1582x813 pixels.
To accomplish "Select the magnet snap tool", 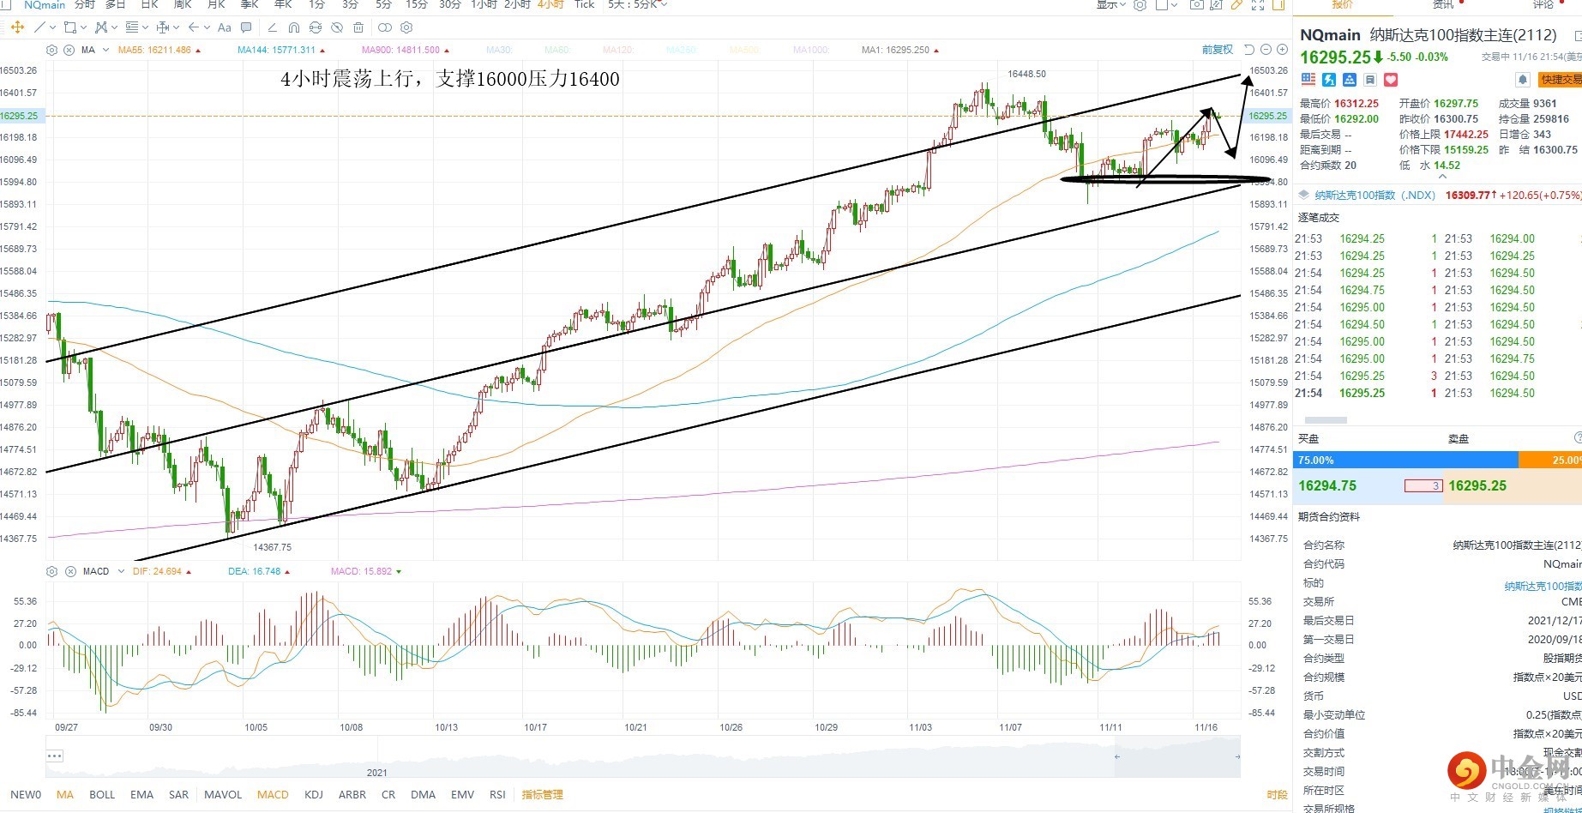I will (x=294, y=27).
